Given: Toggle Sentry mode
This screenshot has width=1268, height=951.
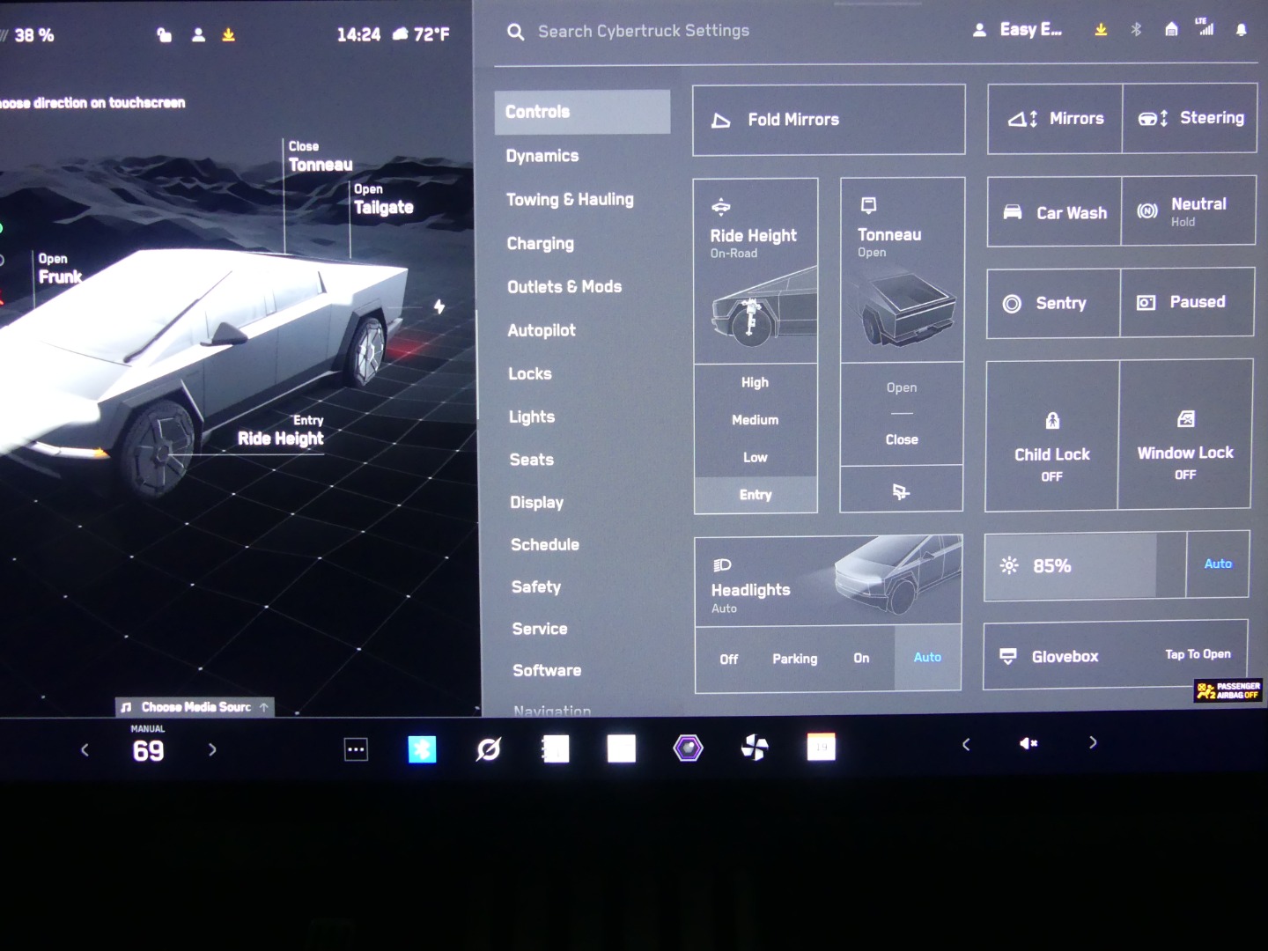Looking at the screenshot, I should pos(1053,304).
